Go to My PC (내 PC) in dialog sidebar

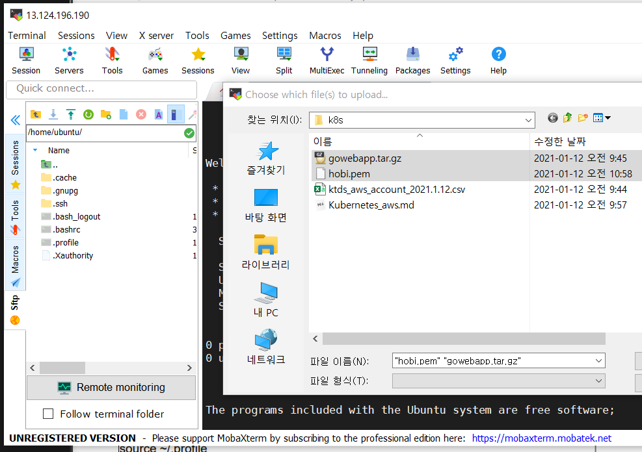pyautogui.click(x=266, y=299)
